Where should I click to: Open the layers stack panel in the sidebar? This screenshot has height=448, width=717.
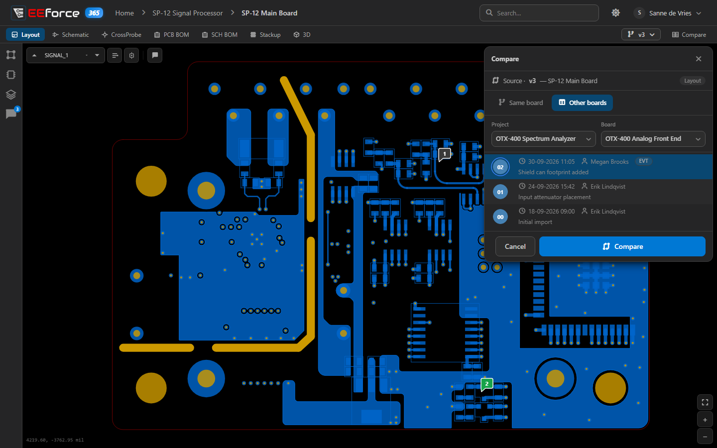tap(11, 95)
